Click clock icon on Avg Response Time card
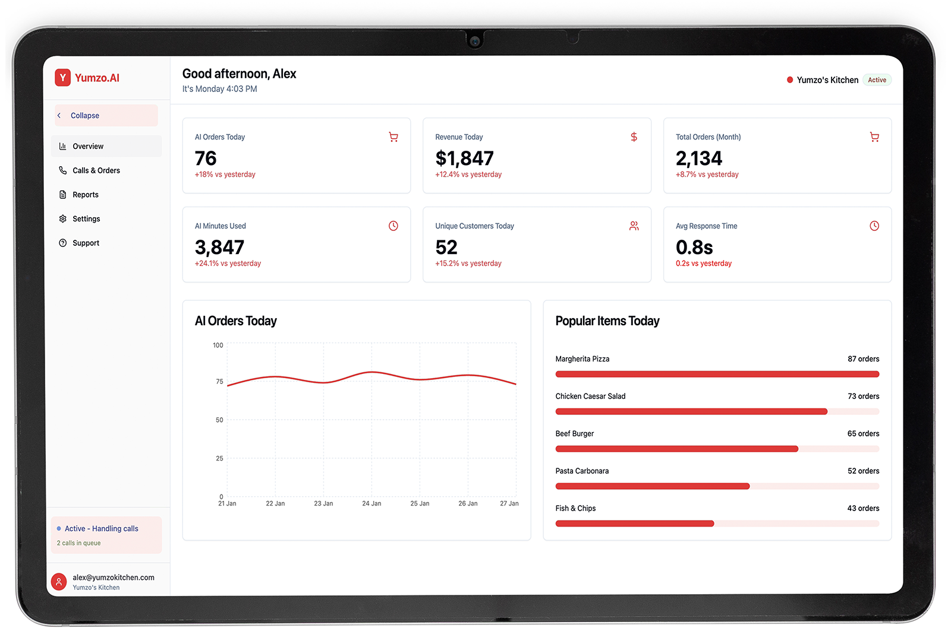 [x=874, y=226]
